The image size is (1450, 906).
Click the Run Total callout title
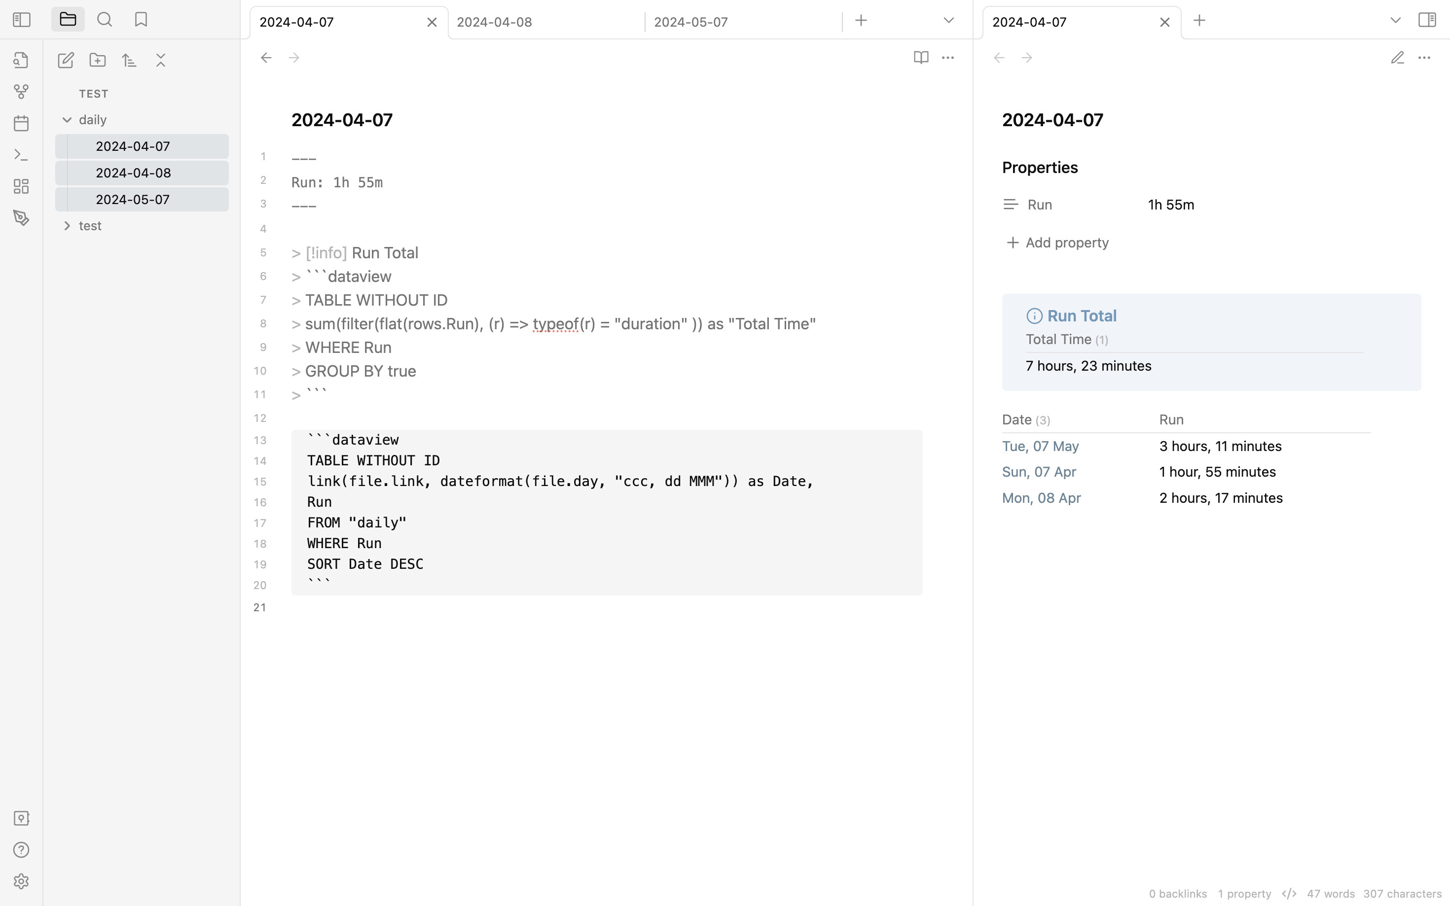[1082, 316]
